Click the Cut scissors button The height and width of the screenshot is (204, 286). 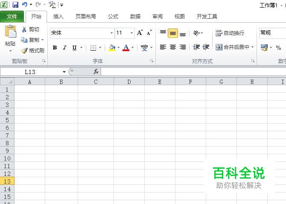(30, 29)
